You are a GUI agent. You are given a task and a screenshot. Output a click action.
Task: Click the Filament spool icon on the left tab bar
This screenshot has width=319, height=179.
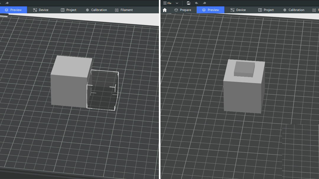click(117, 10)
